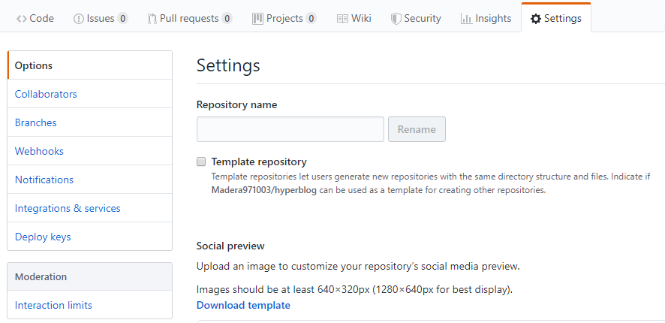Image resolution: width=665 pixels, height=323 pixels.
Task: Click the Settings gear icon
Action: coord(535,19)
